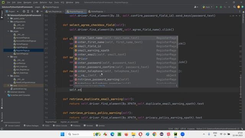Image resolution: width=245 pixels, height=138 pixels.
Task: Switch to the HomePage.py editor tab
Action: 97,11
